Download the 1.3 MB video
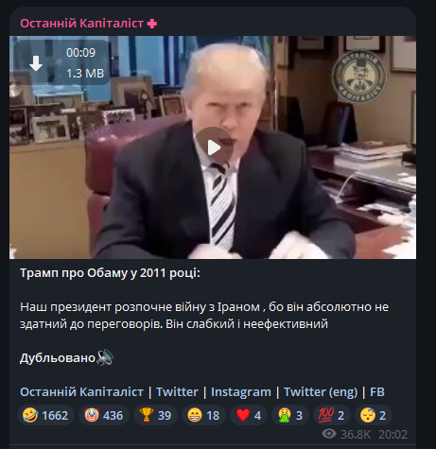The height and width of the screenshot is (449, 436). click(x=36, y=63)
